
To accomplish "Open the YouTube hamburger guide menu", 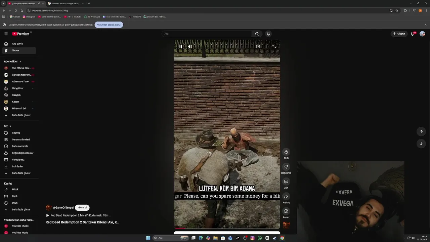I will tap(6, 34).
